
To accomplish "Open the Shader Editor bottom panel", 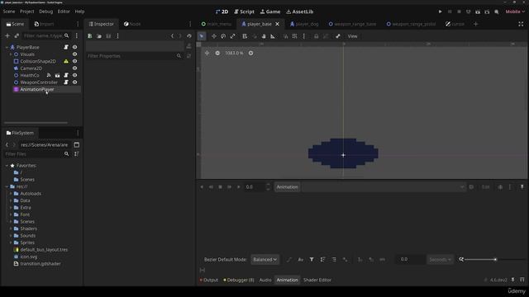I will [x=317, y=280].
